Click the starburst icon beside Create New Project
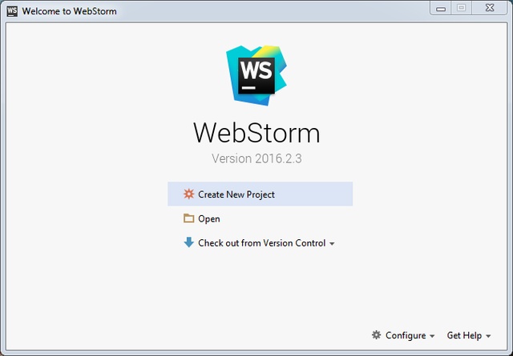This screenshot has height=356, width=513. point(188,194)
